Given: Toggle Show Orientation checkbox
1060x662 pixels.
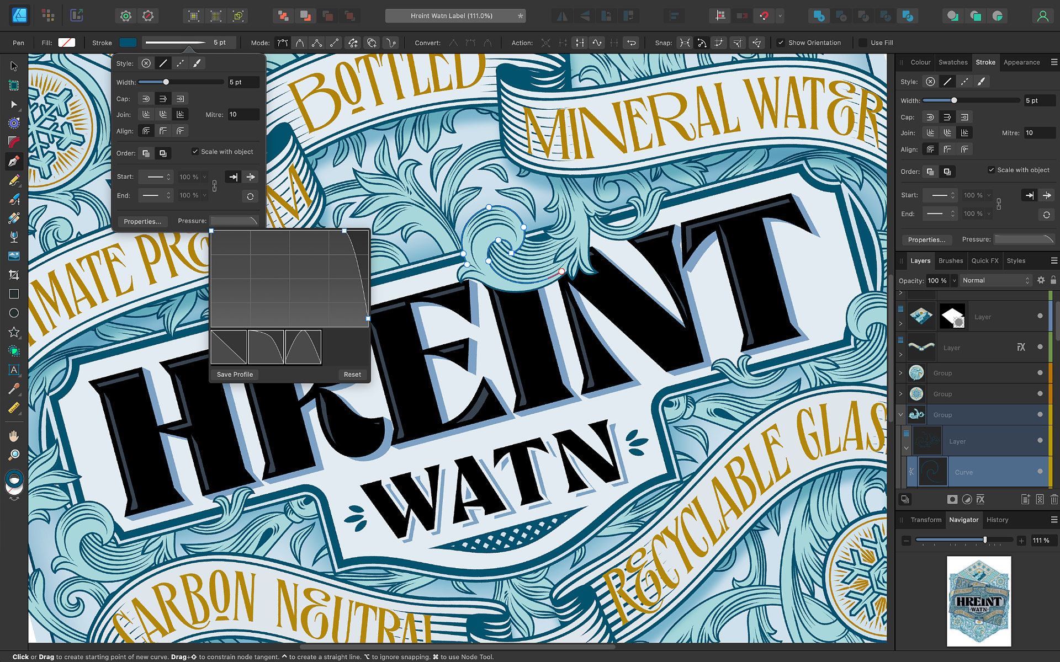Looking at the screenshot, I should pos(781,42).
